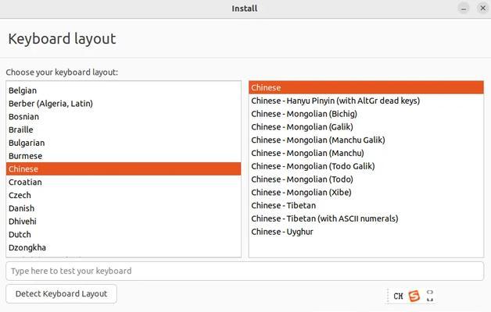Viewport: 491px width, 312px height.
Task: Click the input toolbar icon right of Sogou
Action: click(430, 296)
